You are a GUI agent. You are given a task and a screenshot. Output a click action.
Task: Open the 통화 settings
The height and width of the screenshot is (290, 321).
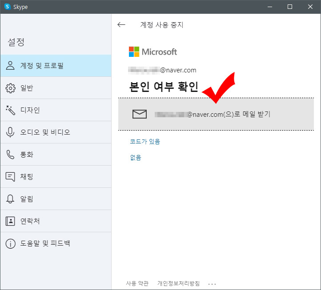[x=56, y=155]
